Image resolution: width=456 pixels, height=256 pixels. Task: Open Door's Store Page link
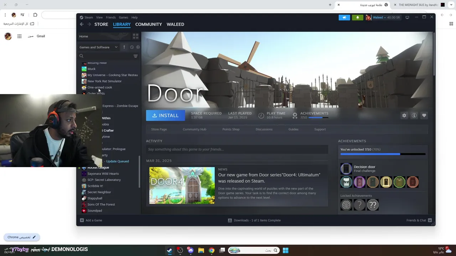[159, 129]
